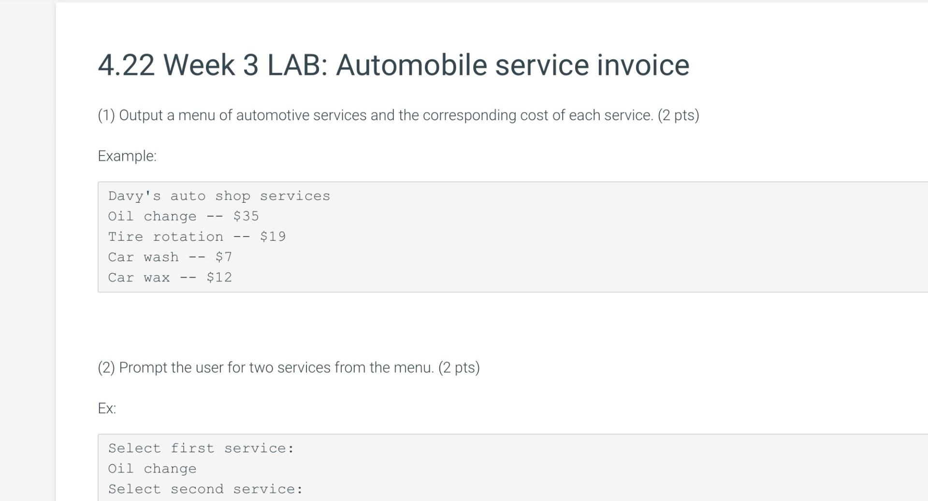This screenshot has width=928, height=501.
Task: Click the $35 price in the menu example
Action: tap(246, 216)
